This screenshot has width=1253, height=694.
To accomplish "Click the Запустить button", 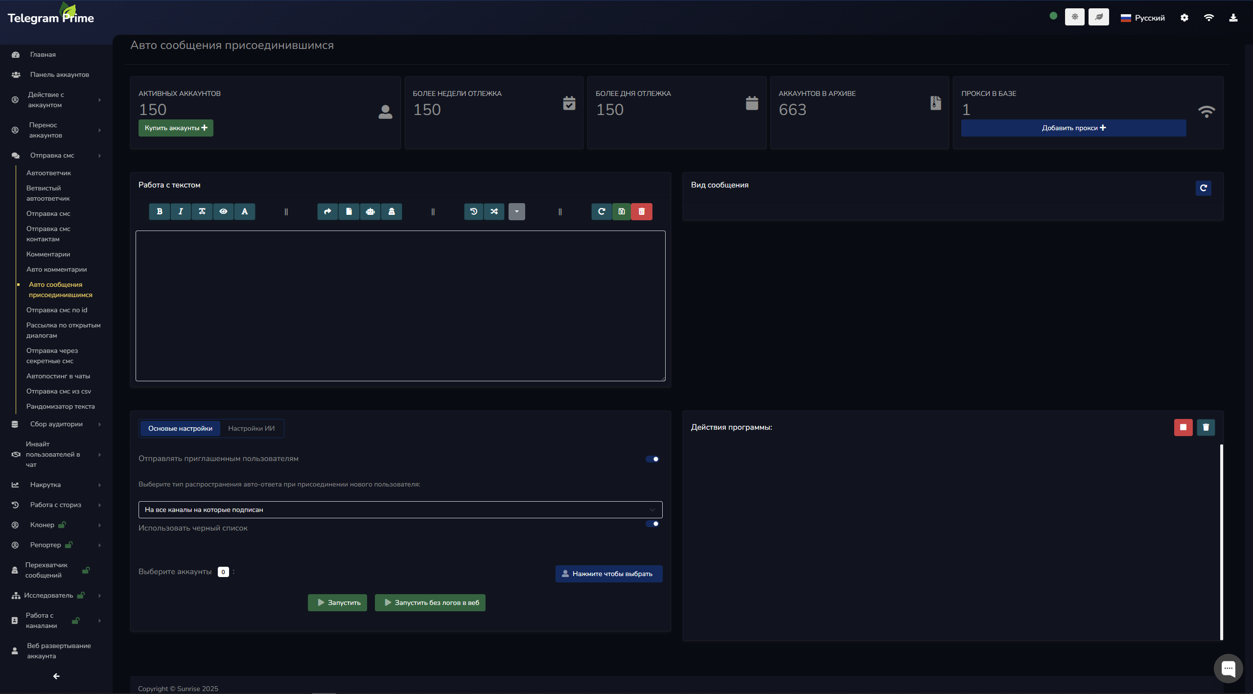I will click(337, 602).
